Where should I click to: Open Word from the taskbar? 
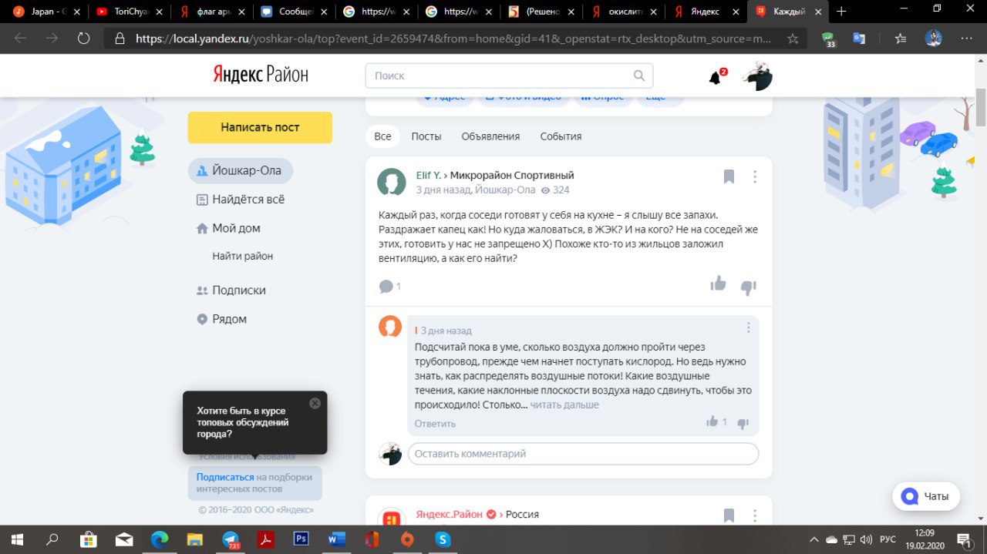[337, 539]
